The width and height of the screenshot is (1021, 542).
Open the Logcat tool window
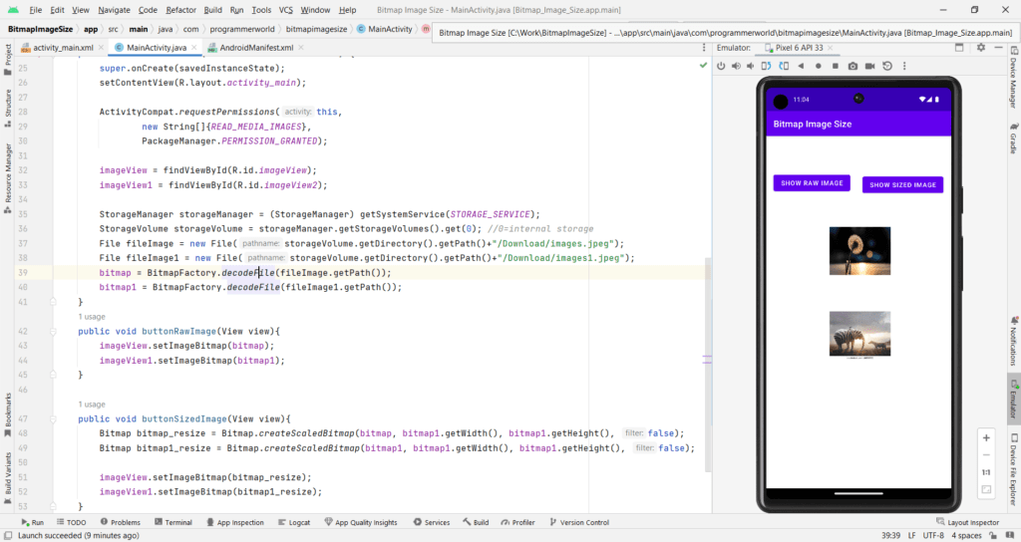tap(294, 522)
